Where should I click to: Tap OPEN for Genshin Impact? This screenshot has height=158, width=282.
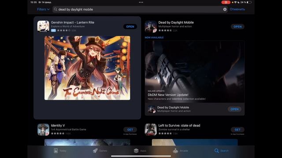[130, 26]
